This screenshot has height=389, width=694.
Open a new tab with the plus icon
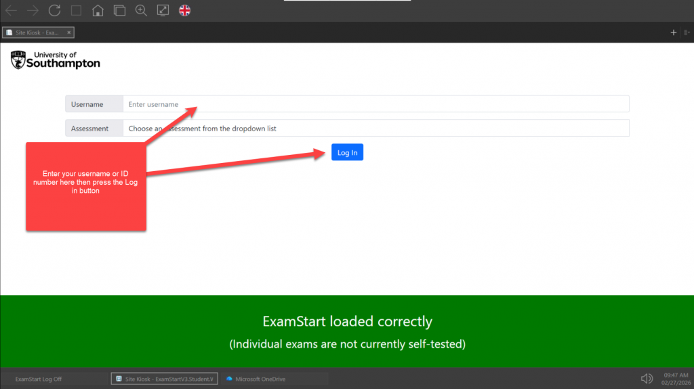[673, 32]
